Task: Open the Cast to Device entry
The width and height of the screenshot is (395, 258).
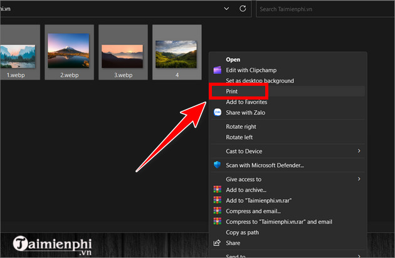Action: pos(288,152)
